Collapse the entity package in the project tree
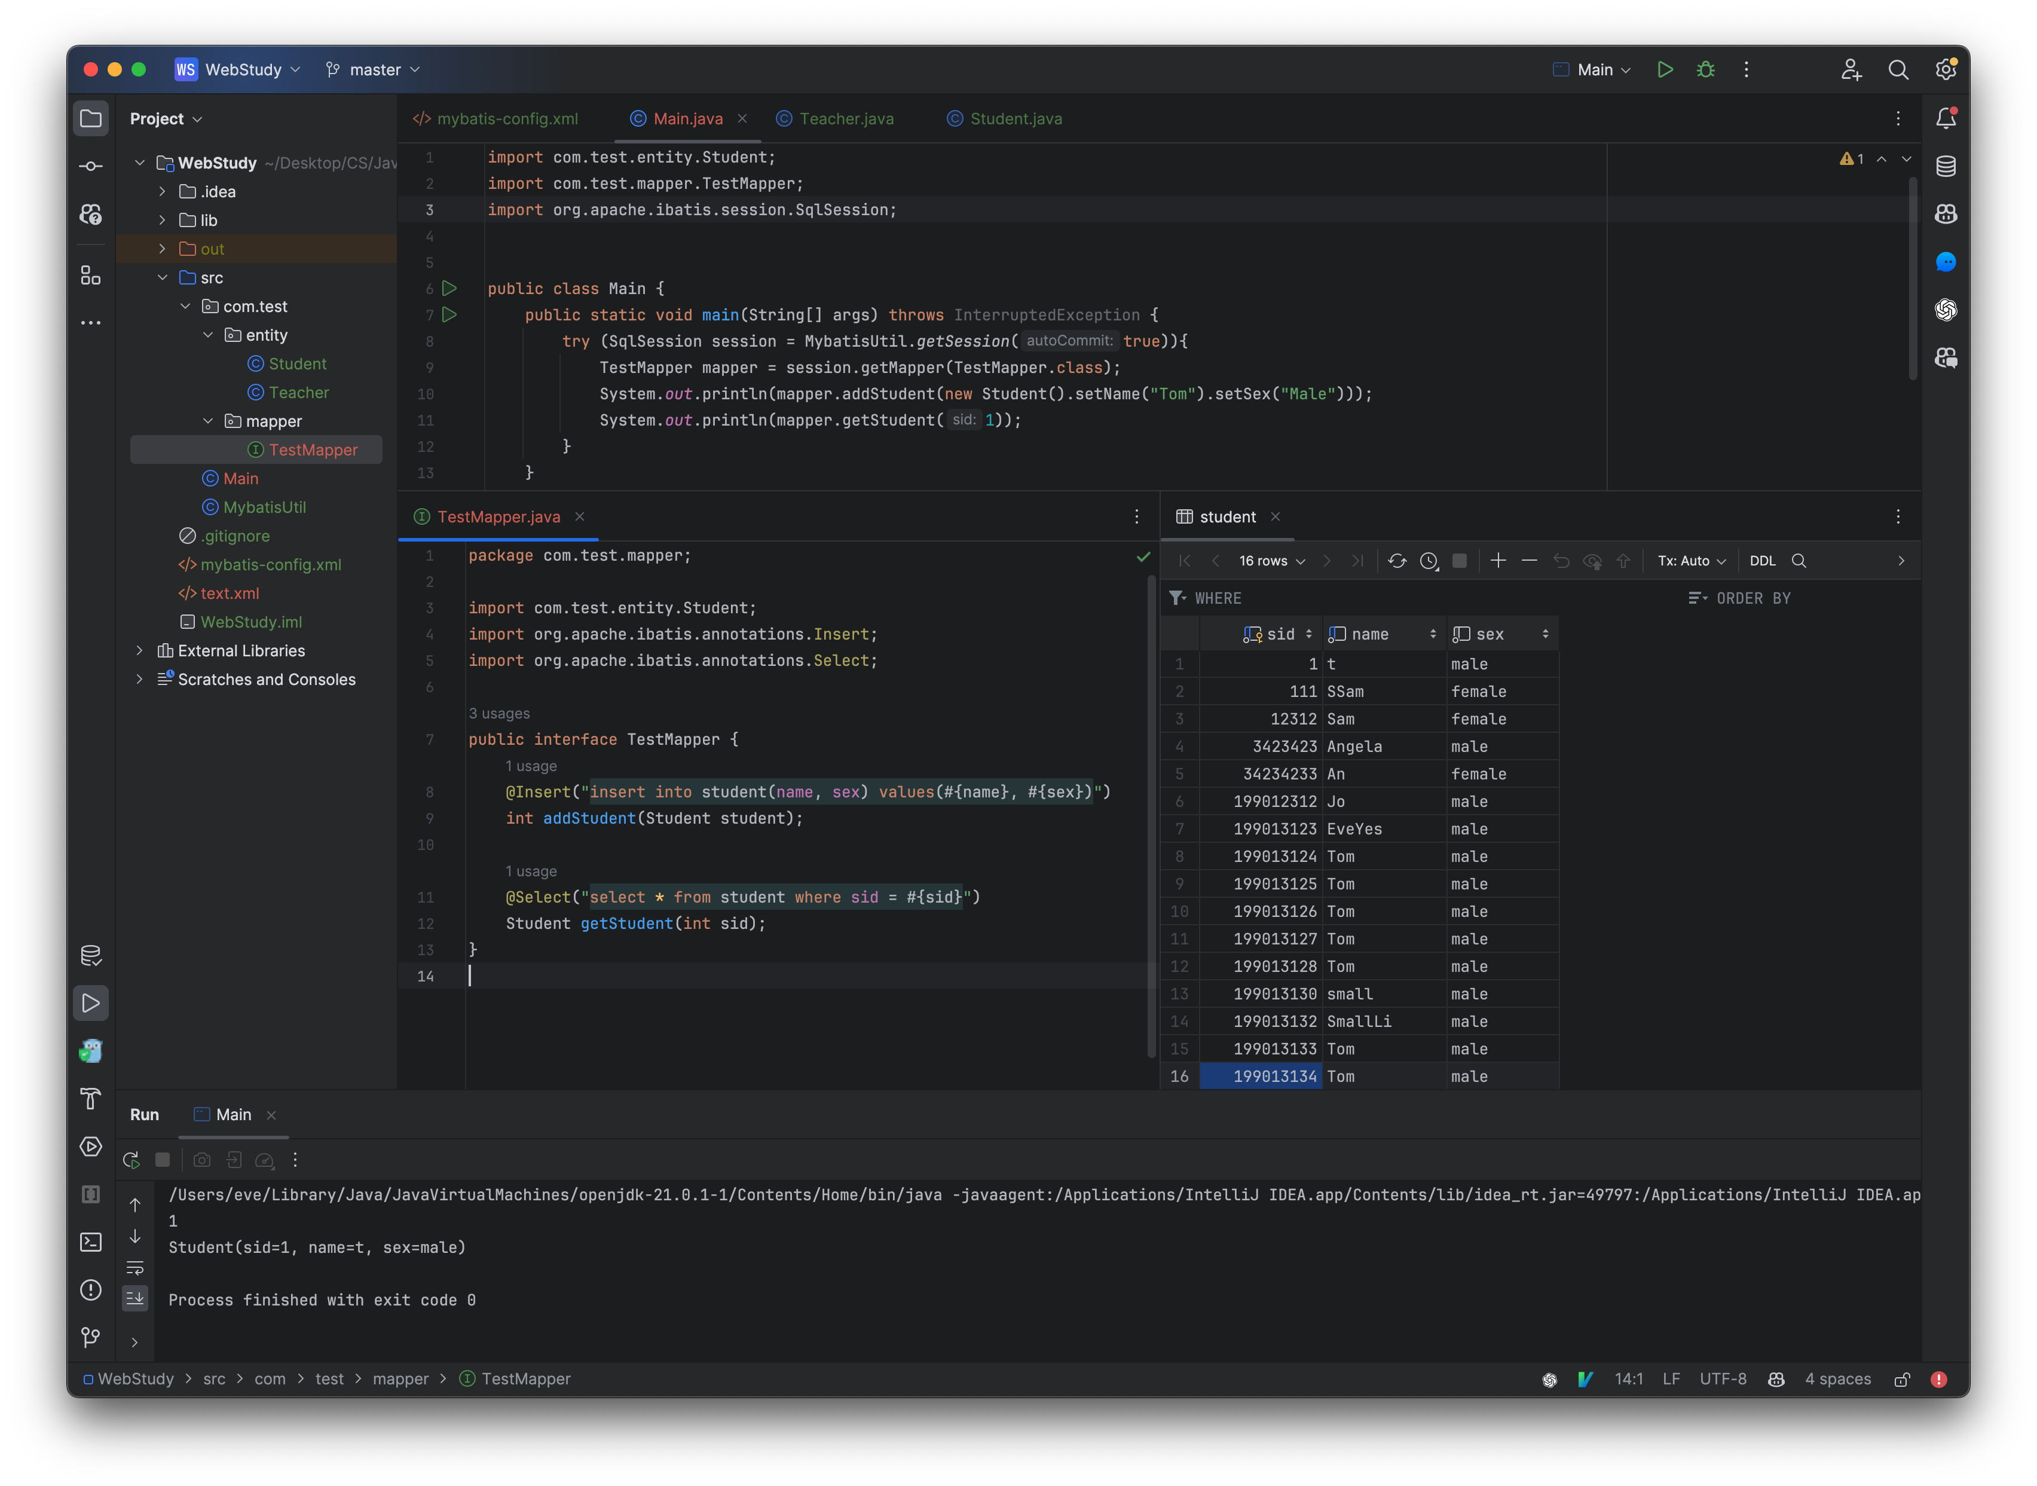This screenshot has width=2037, height=1486. (x=209, y=335)
